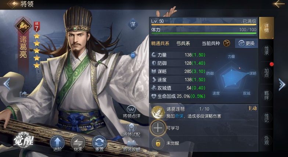This screenshot has height=157, width=288.
Task: Go to next general with right arrow
Action: [x=281, y=85]
